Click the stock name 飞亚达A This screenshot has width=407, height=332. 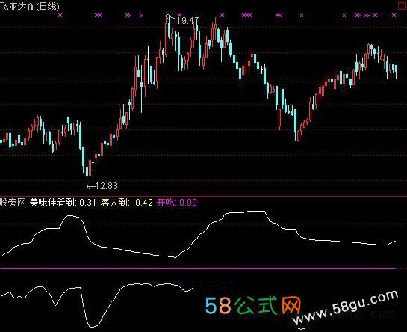click(x=16, y=6)
